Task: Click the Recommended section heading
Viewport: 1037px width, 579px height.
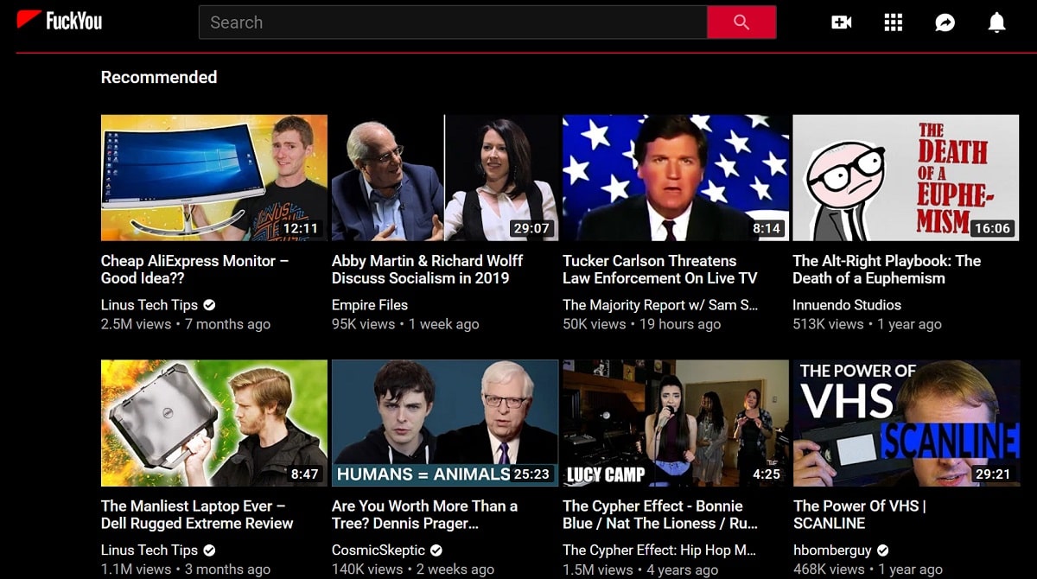Action: pyautogui.click(x=159, y=77)
